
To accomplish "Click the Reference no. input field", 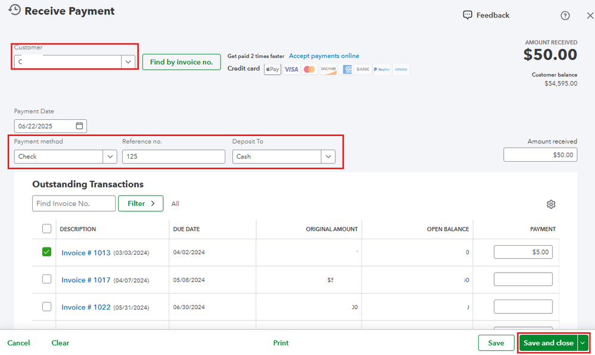I will (x=173, y=156).
